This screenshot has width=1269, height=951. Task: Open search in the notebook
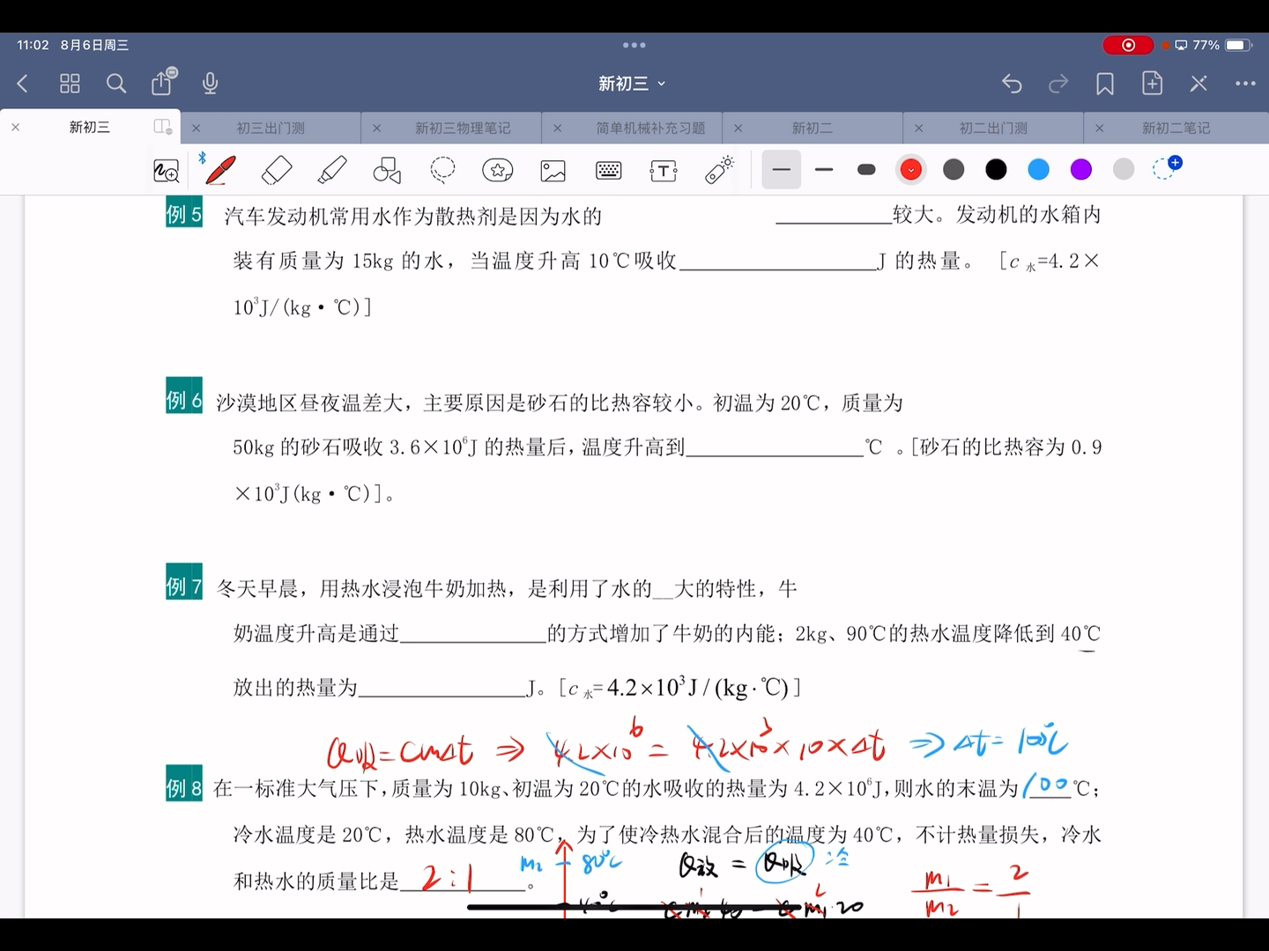116,84
